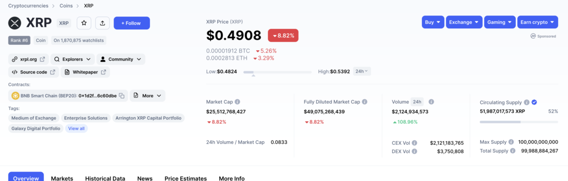Screen dimensions: 568x181
Task: Switch to the Markets tab
Action: [x=62, y=178]
